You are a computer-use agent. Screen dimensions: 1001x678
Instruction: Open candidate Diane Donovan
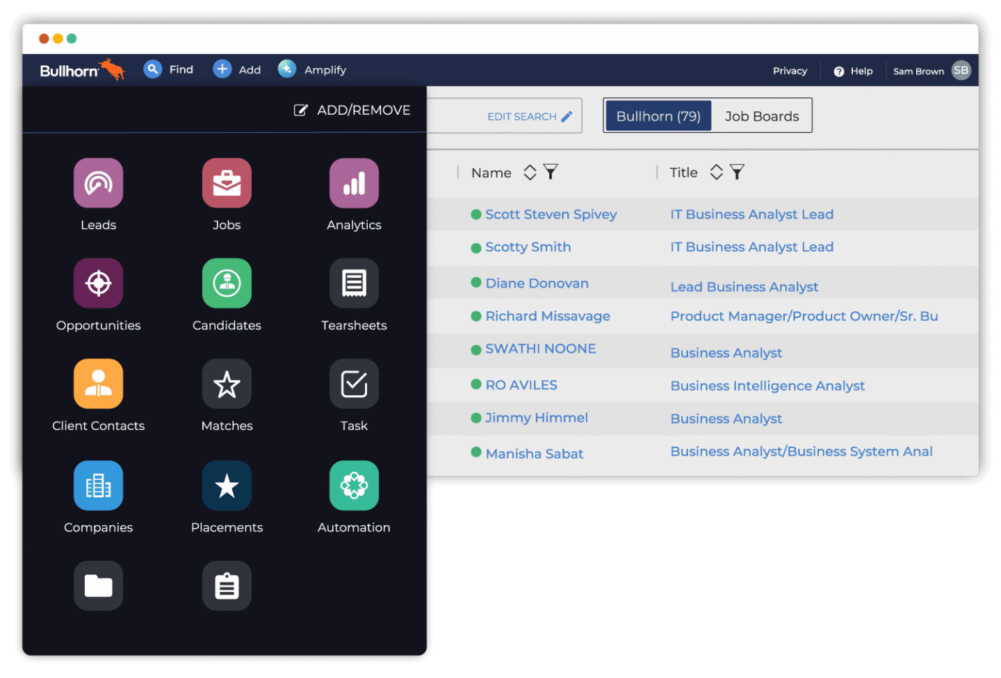[537, 283]
